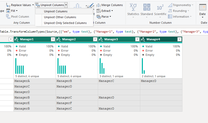Click the Fill down icon

tap(8, 11)
